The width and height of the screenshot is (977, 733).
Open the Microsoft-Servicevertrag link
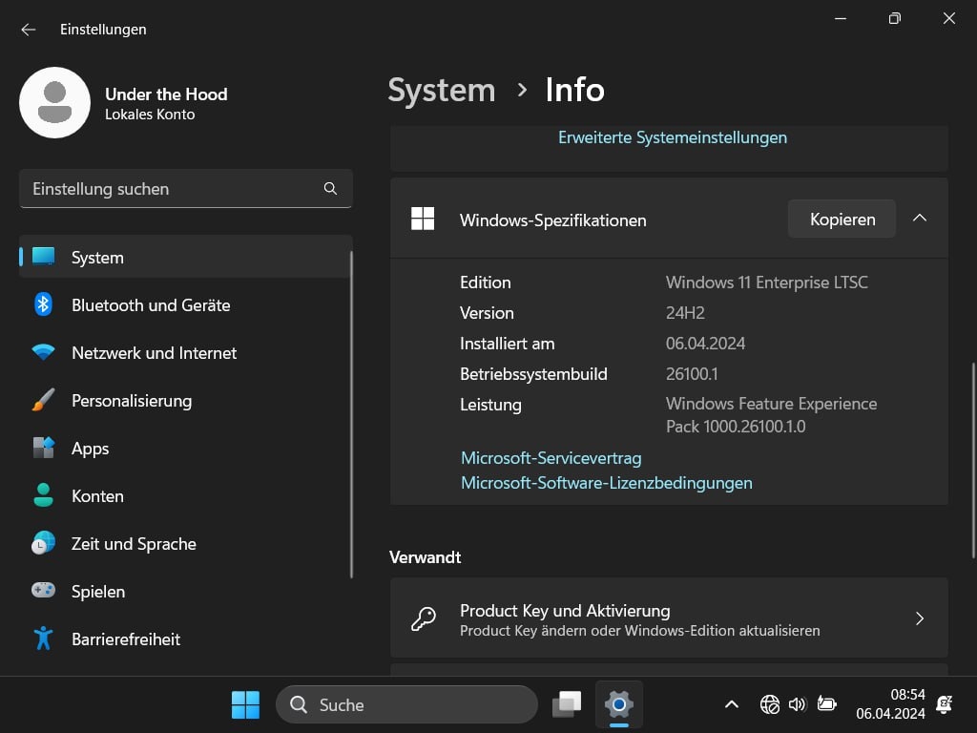point(551,458)
